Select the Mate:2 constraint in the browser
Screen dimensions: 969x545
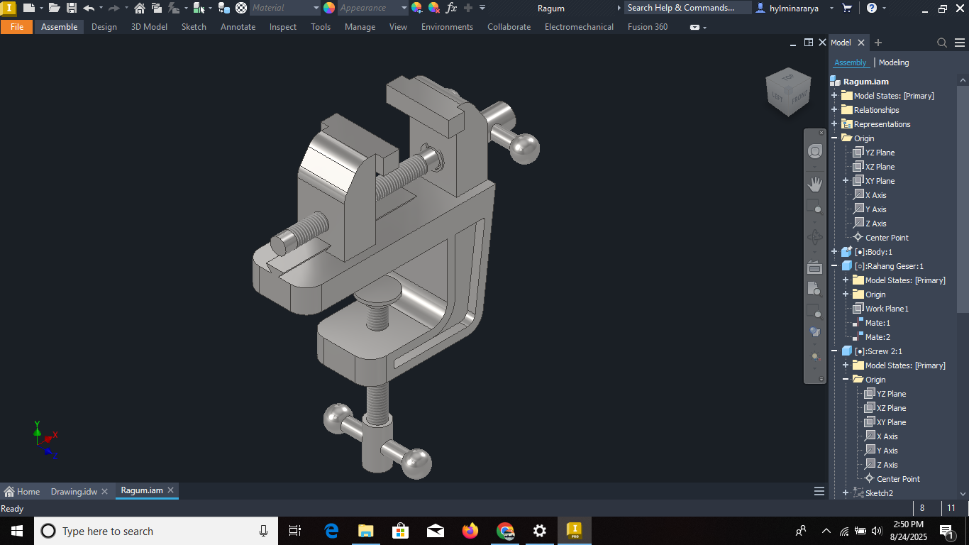(877, 337)
